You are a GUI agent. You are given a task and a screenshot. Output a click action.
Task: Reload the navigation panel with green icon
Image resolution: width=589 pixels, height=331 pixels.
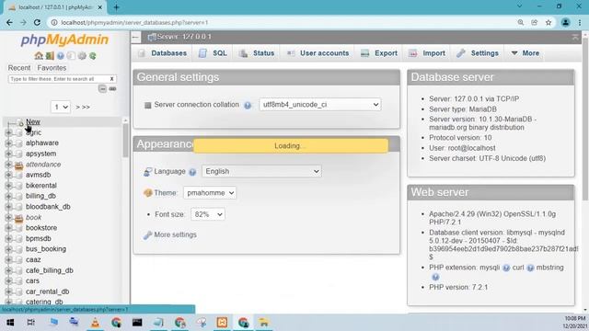(x=93, y=56)
